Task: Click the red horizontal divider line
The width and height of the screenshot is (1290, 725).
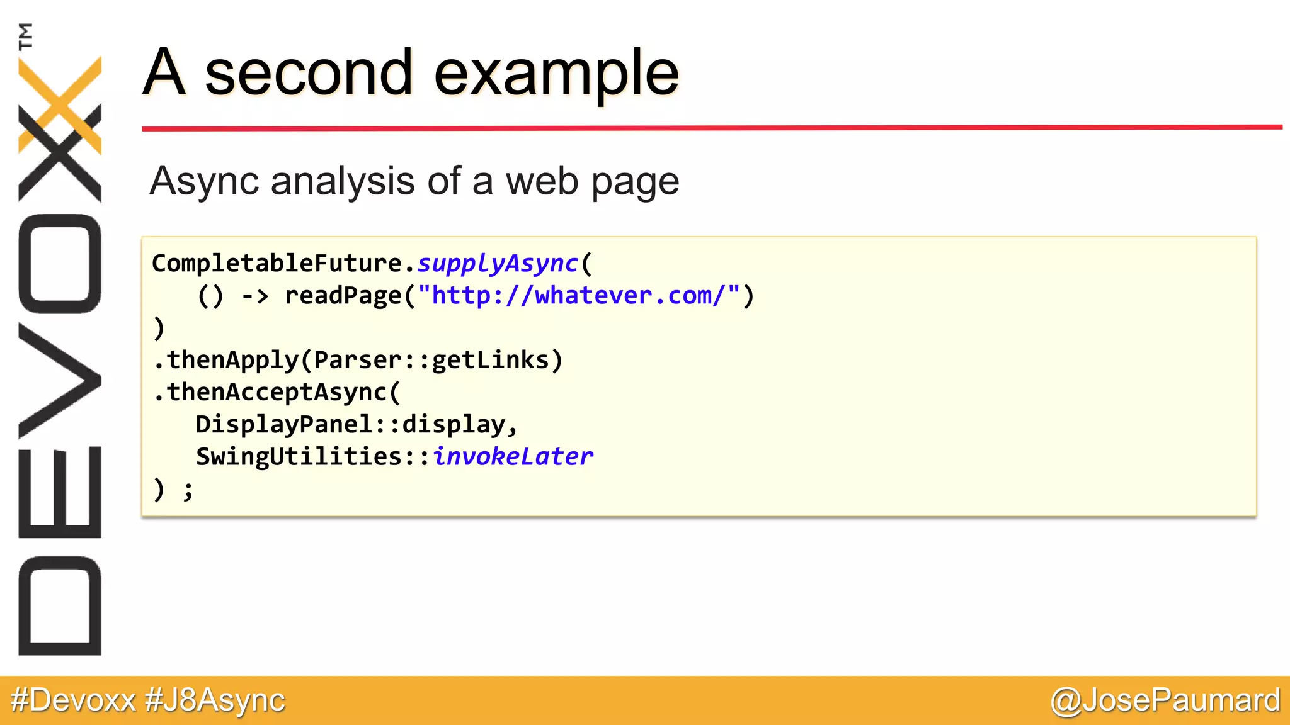Action: click(712, 128)
